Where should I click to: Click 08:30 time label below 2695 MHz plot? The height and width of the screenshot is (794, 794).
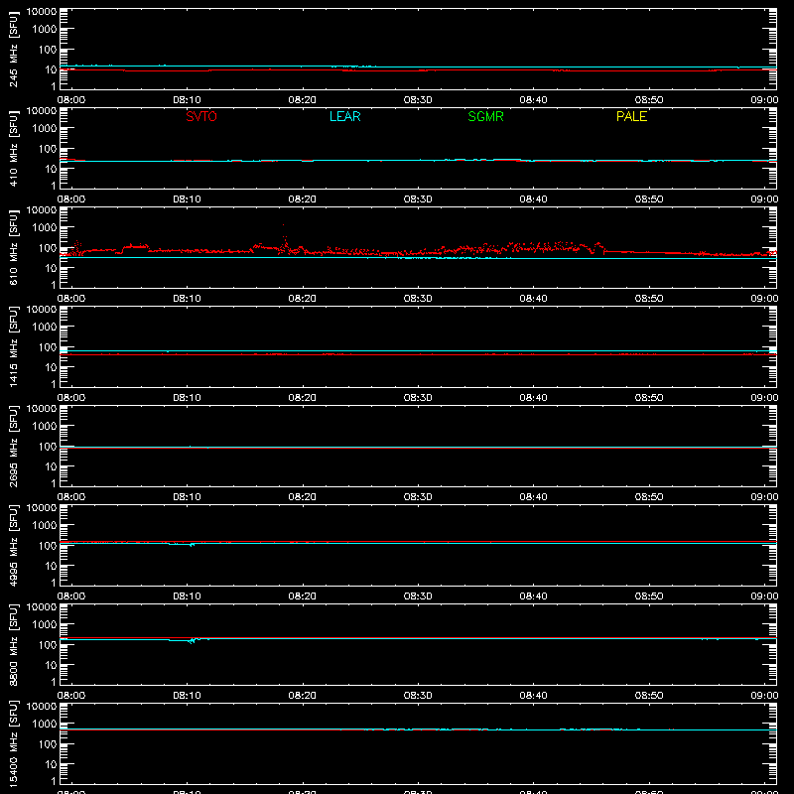418,497
